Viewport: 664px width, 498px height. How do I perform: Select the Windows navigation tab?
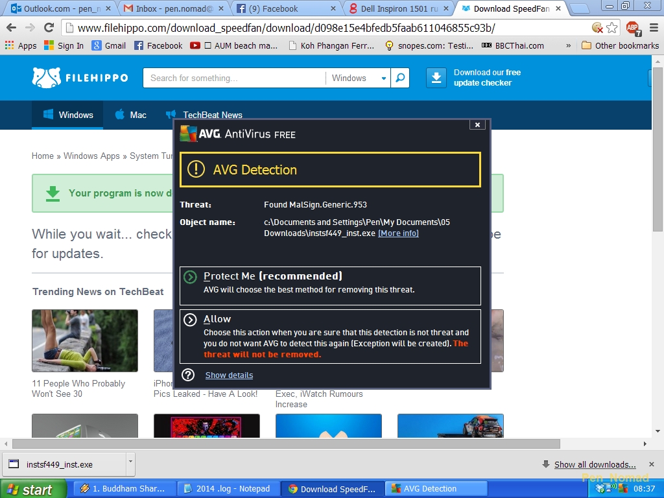pyautogui.click(x=67, y=115)
